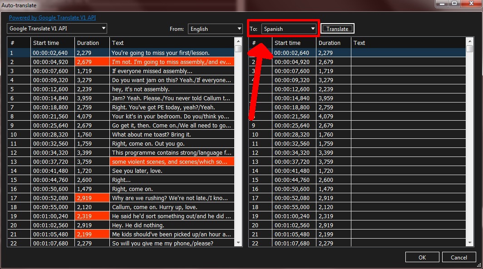Confirm the dialog with OK

click(422, 257)
